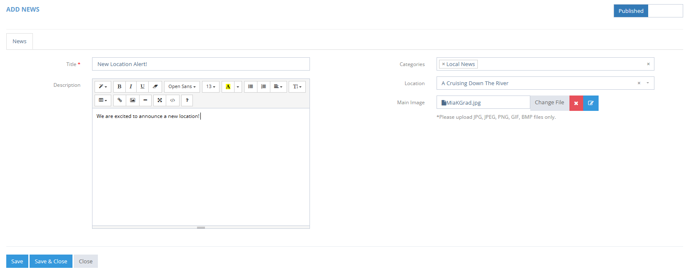689x272 pixels.
Task: Open the magic wand Style dropdown
Action: [x=103, y=86]
